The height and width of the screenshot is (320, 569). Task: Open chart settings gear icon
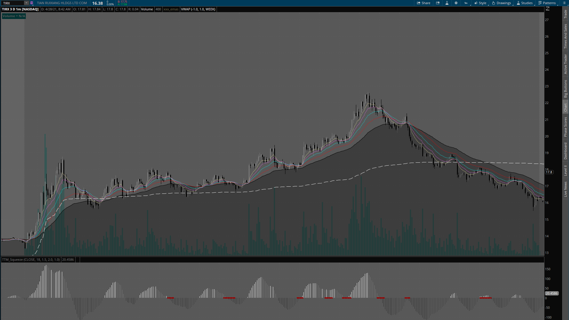coord(456,3)
